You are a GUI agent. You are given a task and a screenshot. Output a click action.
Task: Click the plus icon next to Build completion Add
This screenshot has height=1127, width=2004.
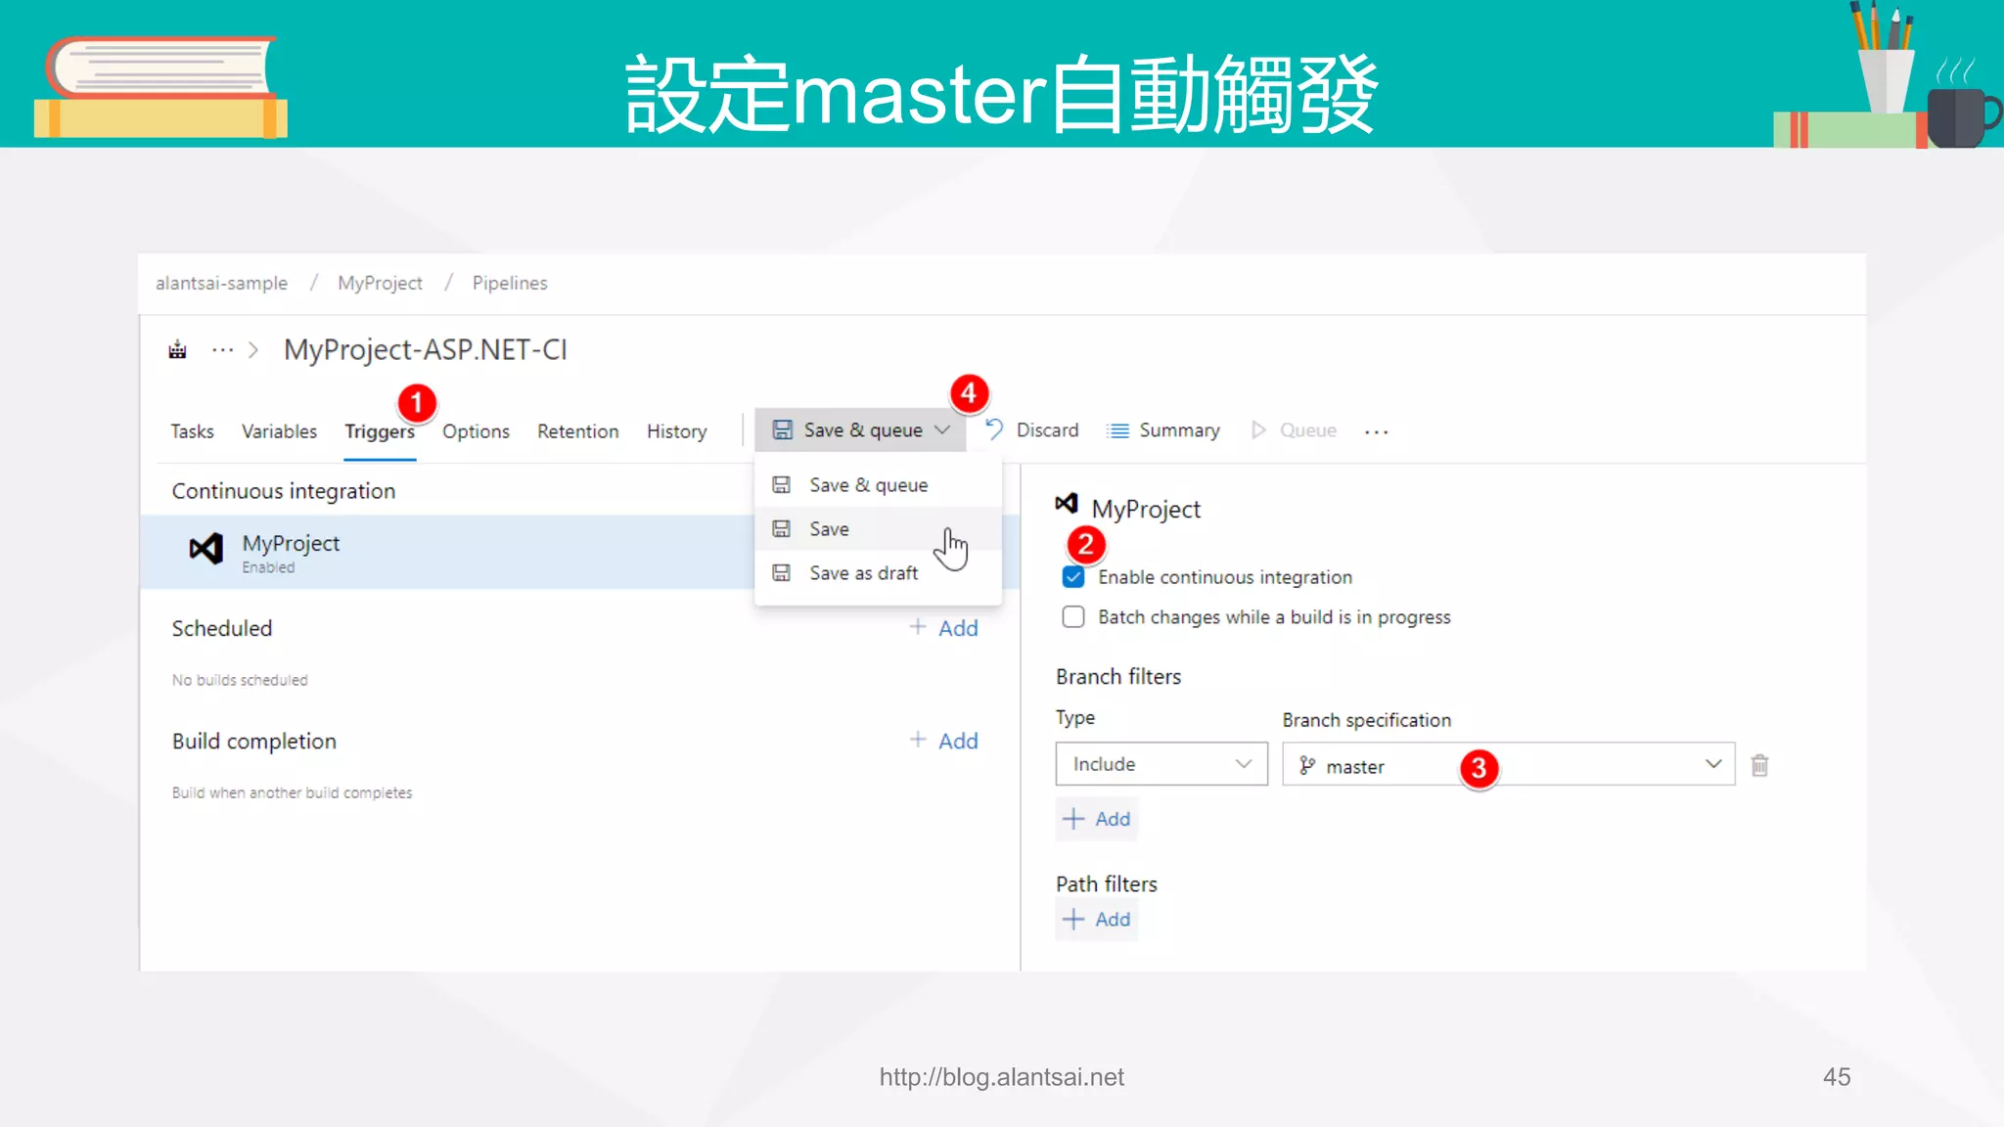[x=918, y=740]
